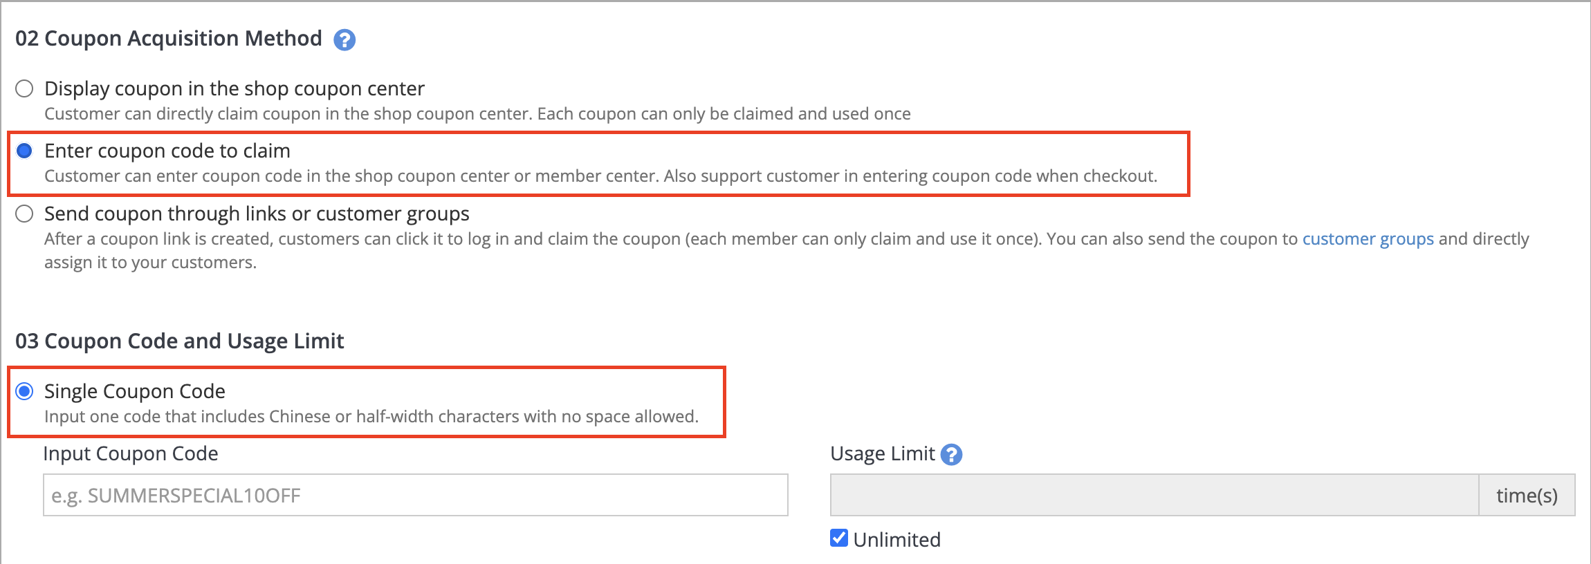The height and width of the screenshot is (564, 1591).
Task: Click the Enter coupon code to claim label text
Action: click(x=167, y=151)
